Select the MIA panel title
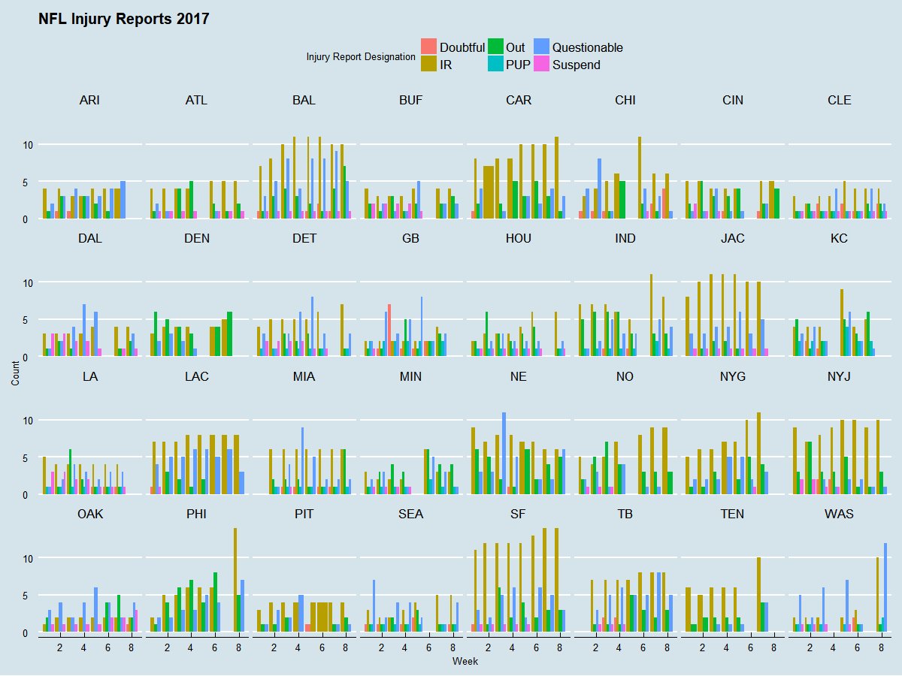Screen dimensions: 902x676 click(304, 376)
